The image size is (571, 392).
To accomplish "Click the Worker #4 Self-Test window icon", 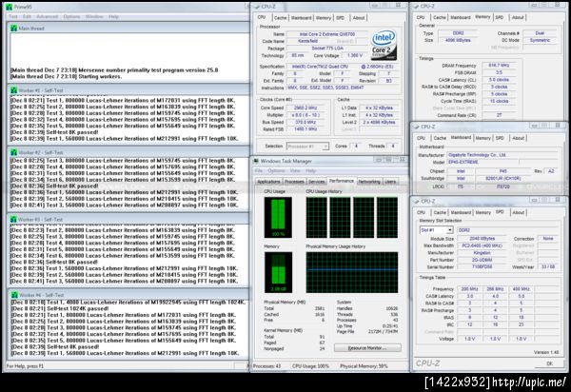I will tap(14, 295).
